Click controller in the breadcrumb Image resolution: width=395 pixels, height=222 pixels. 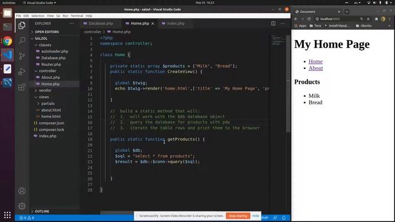(93, 32)
